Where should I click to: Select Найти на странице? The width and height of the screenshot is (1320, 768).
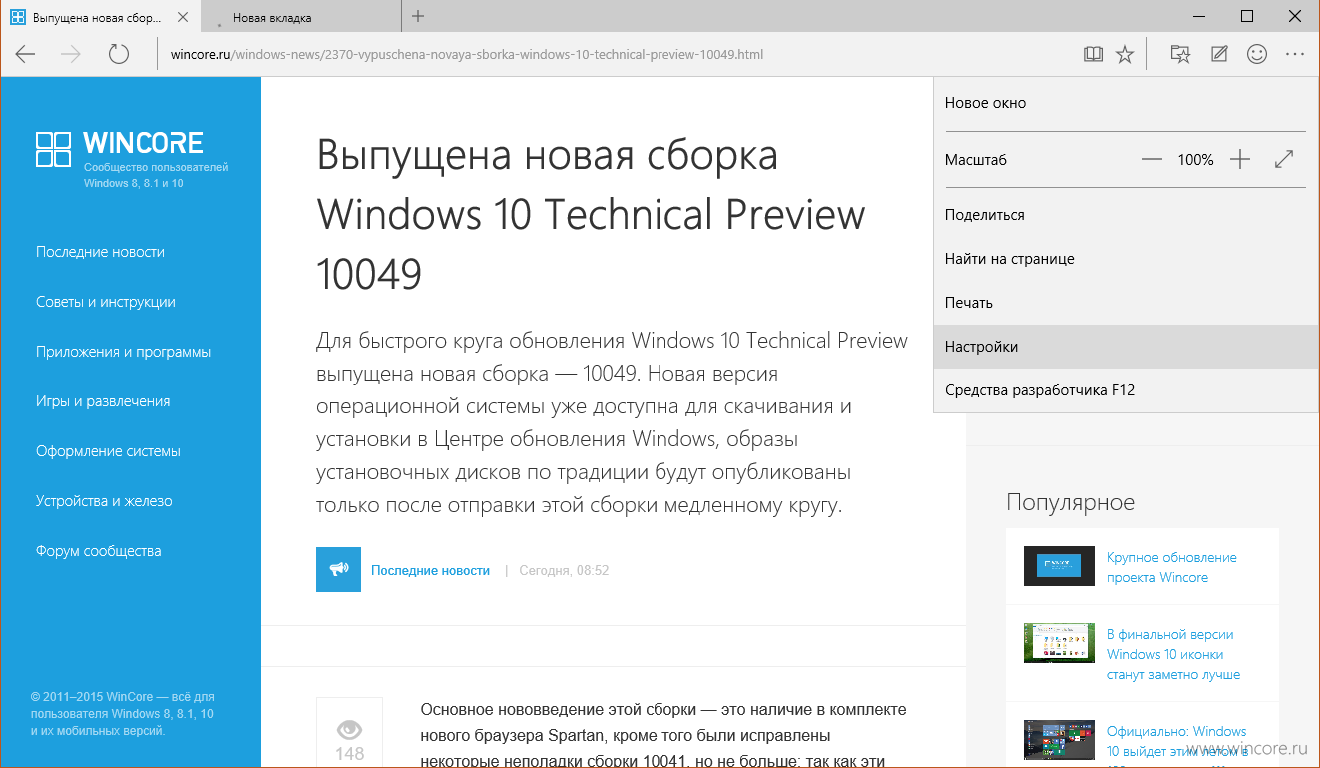(x=1126, y=259)
